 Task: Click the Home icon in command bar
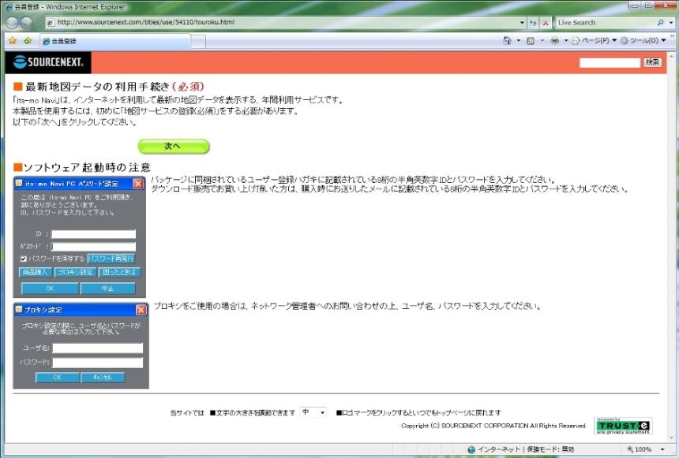pos(507,41)
